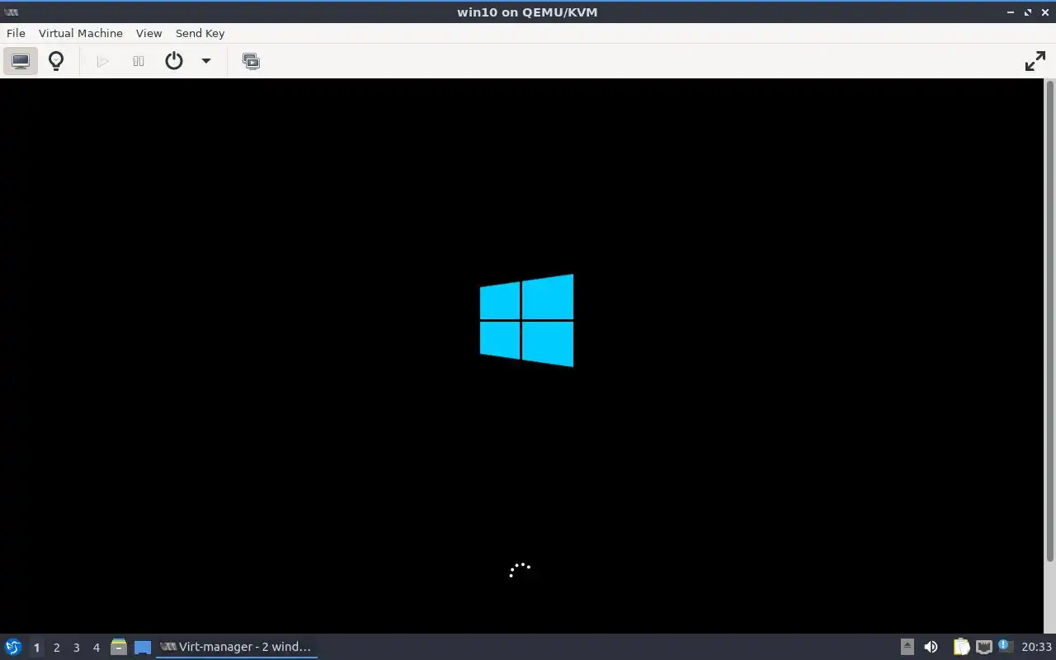Show virtual hardware details lightbulb

pos(56,61)
